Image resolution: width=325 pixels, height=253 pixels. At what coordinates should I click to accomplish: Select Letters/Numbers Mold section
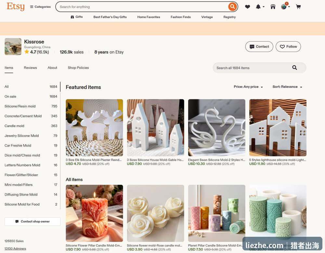point(31,165)
